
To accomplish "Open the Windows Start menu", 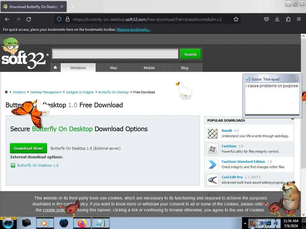I will 8,223.
